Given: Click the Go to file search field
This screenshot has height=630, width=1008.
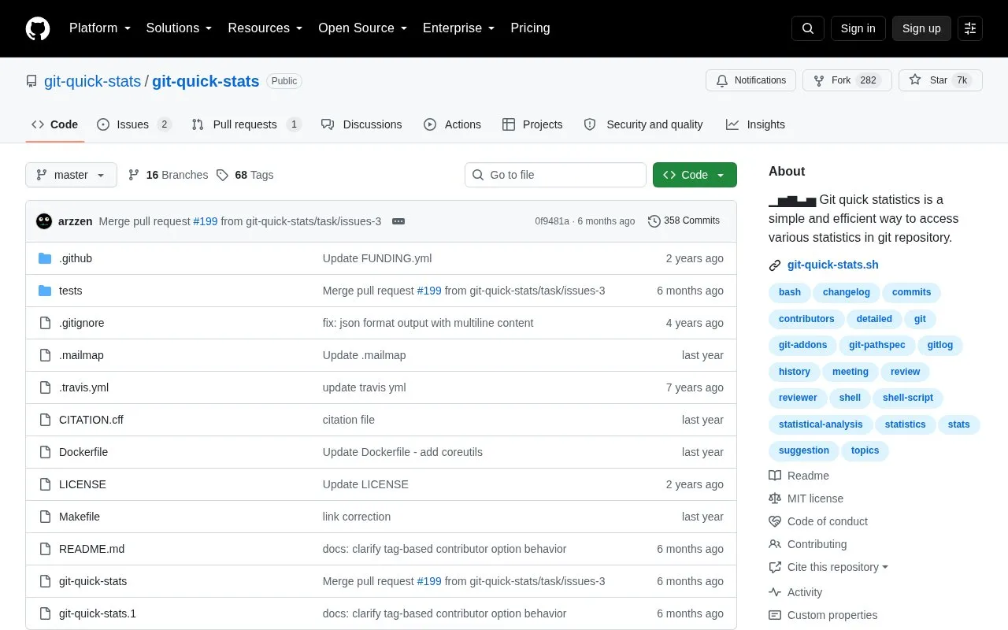Looking at the screenshot, I should (x=555, y=175).
